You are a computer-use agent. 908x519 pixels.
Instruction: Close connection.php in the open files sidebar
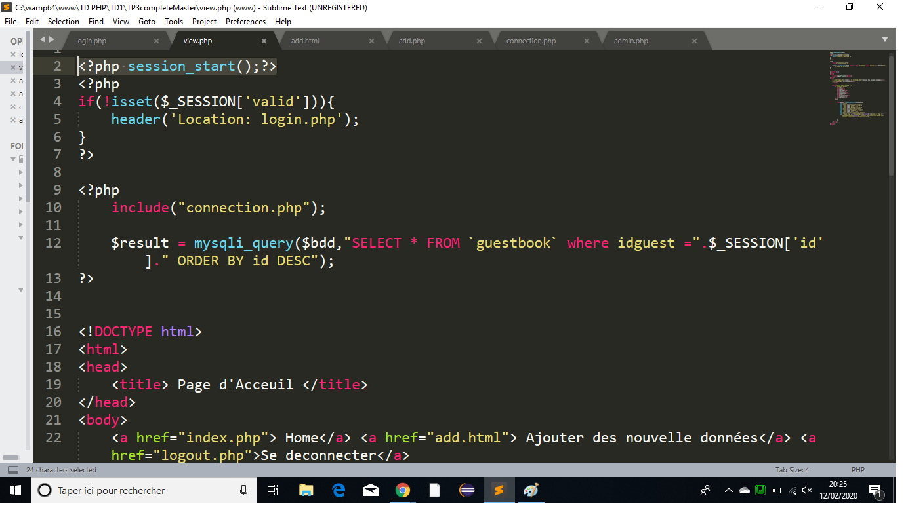(x=13, y=107)
